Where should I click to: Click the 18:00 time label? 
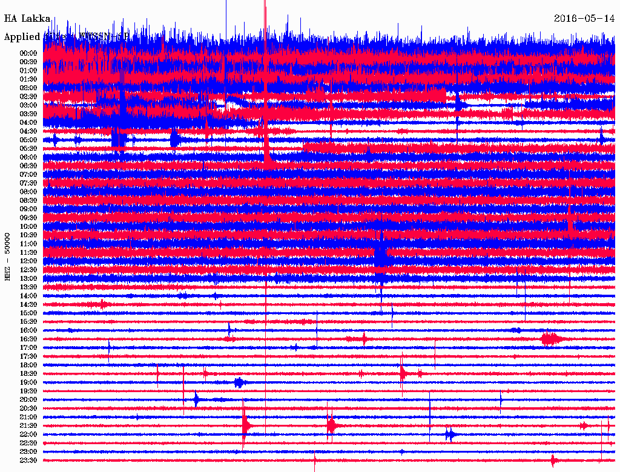tap(28, 365)
